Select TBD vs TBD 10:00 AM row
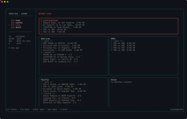The image size is (187, 119). [53, 30]
